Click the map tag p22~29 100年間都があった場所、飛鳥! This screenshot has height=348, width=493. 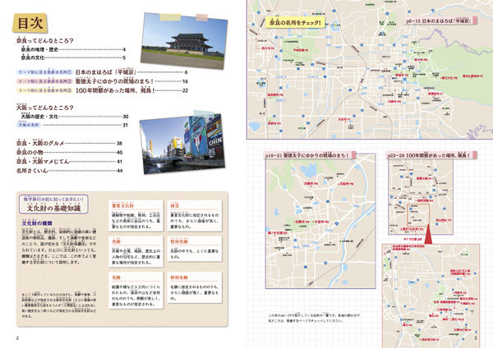tap(431, 155)
